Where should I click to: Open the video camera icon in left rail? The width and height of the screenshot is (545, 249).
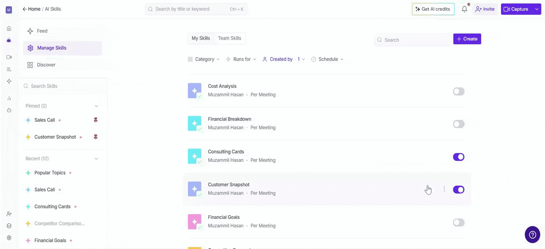tap(9, 57)
